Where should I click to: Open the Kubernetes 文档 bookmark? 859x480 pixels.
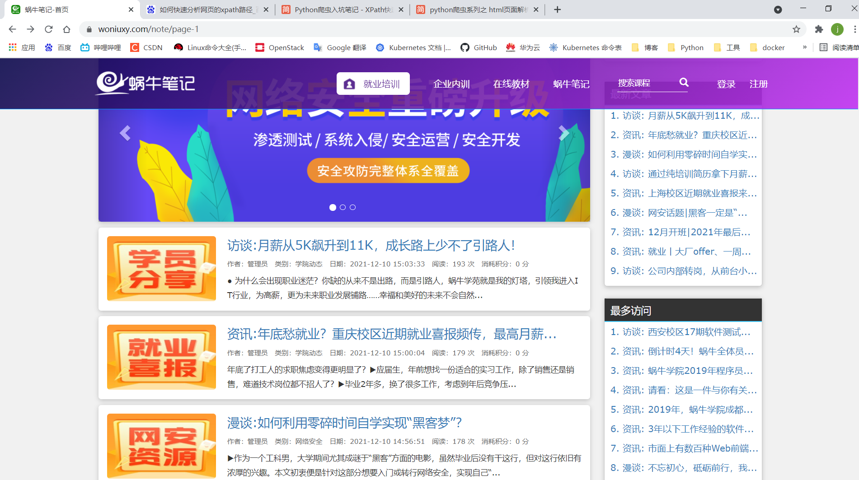413,47
